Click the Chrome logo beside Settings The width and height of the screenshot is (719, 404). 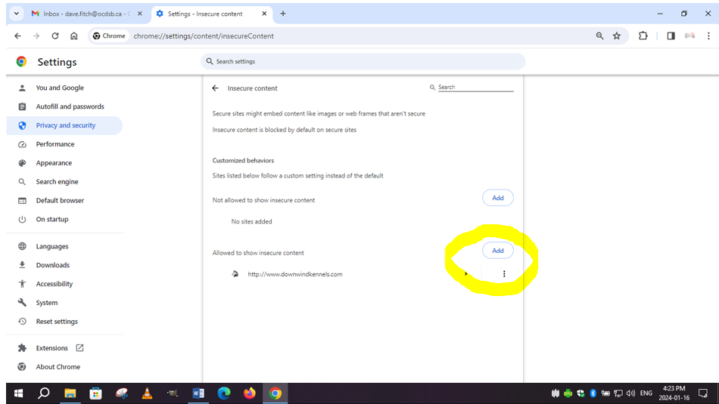pyautogui.click(x=21, y=61)
